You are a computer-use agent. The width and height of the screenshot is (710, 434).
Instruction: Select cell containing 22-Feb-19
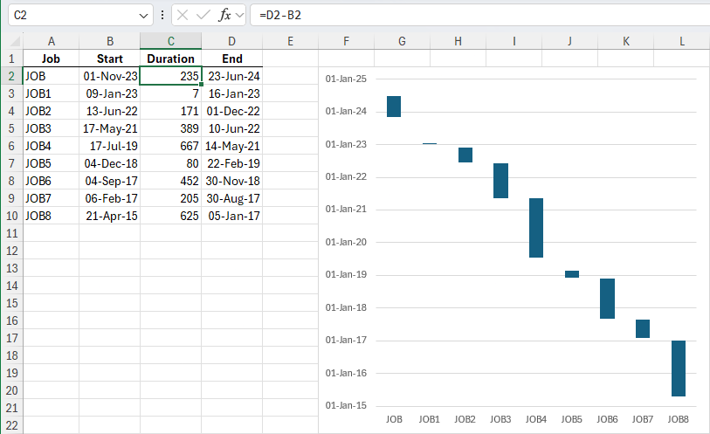(x=231, y=163)
